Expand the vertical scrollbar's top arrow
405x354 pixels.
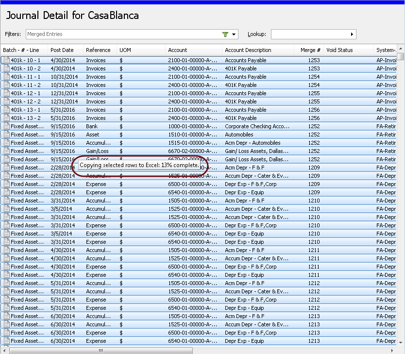[x=401, y=49]
